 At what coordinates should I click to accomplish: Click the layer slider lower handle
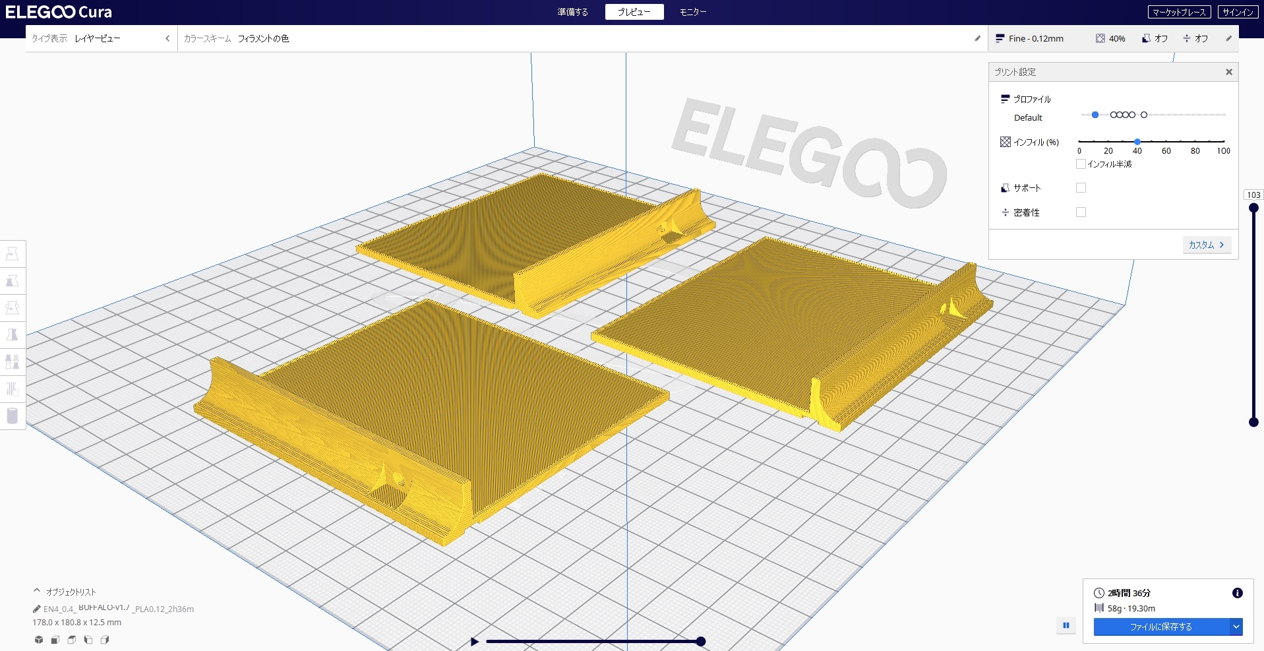pyautogui.click(x=1253, y=422)
